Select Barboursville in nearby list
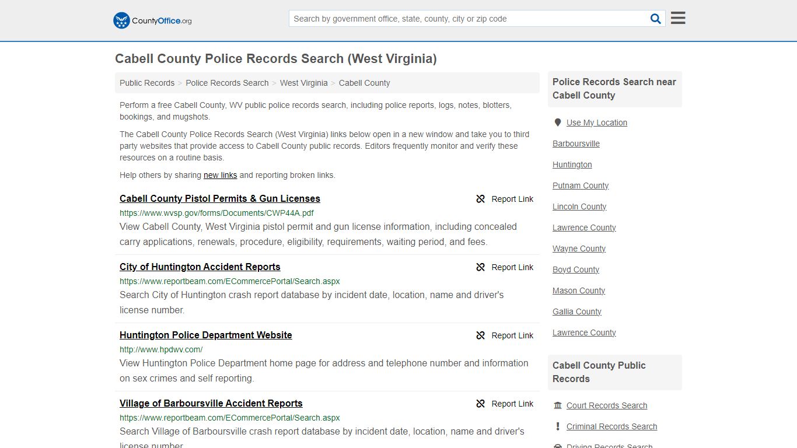Viewport: 797px width, 448px height. (576, 143)
